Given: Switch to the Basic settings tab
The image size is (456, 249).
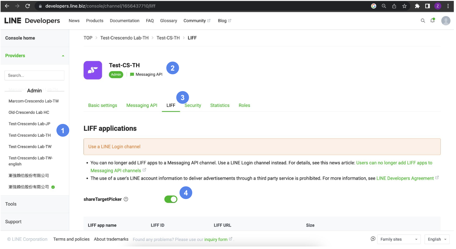Looking at the screenshot, I should 103,105.
